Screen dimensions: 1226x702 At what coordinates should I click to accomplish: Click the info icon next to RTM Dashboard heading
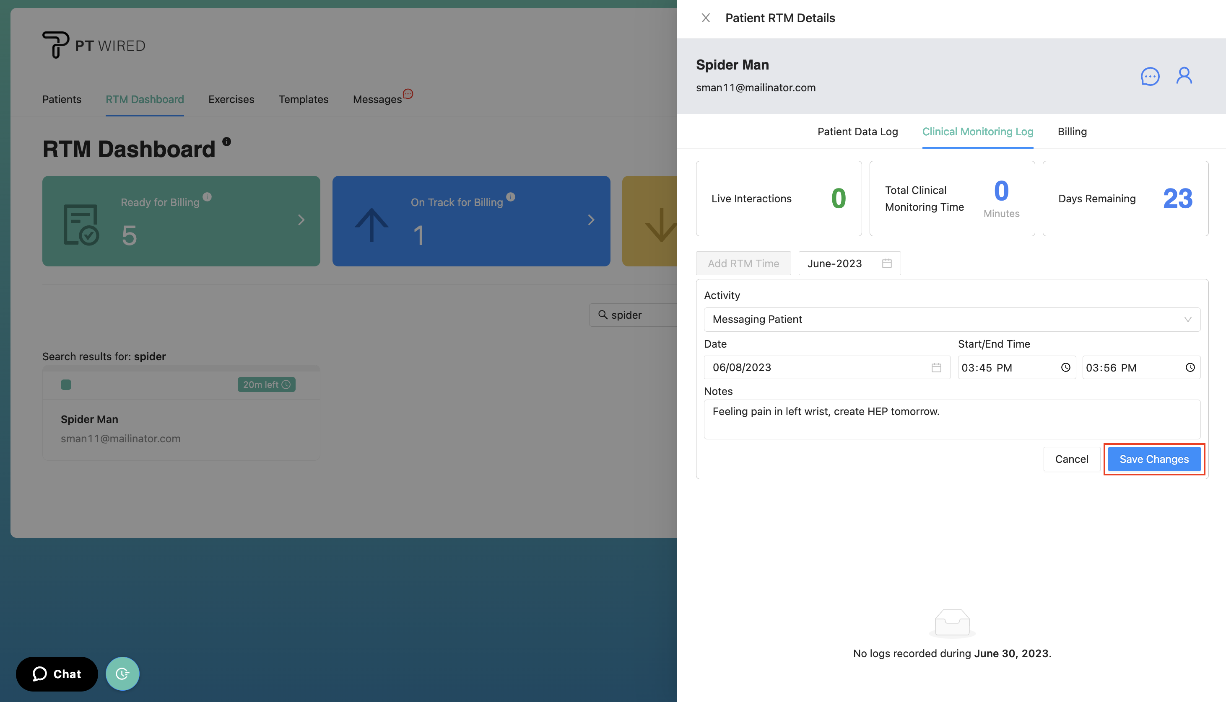click(227, 141)
